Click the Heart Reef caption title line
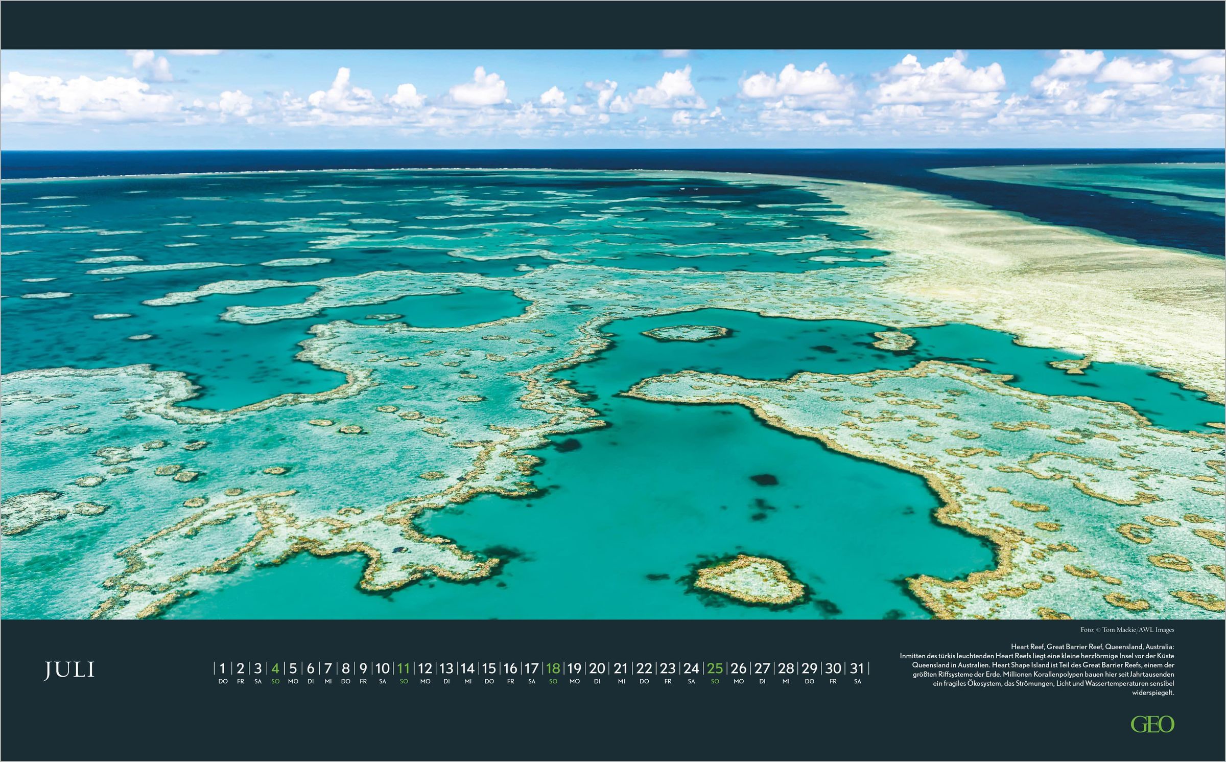 click(x=1092, y=646)
